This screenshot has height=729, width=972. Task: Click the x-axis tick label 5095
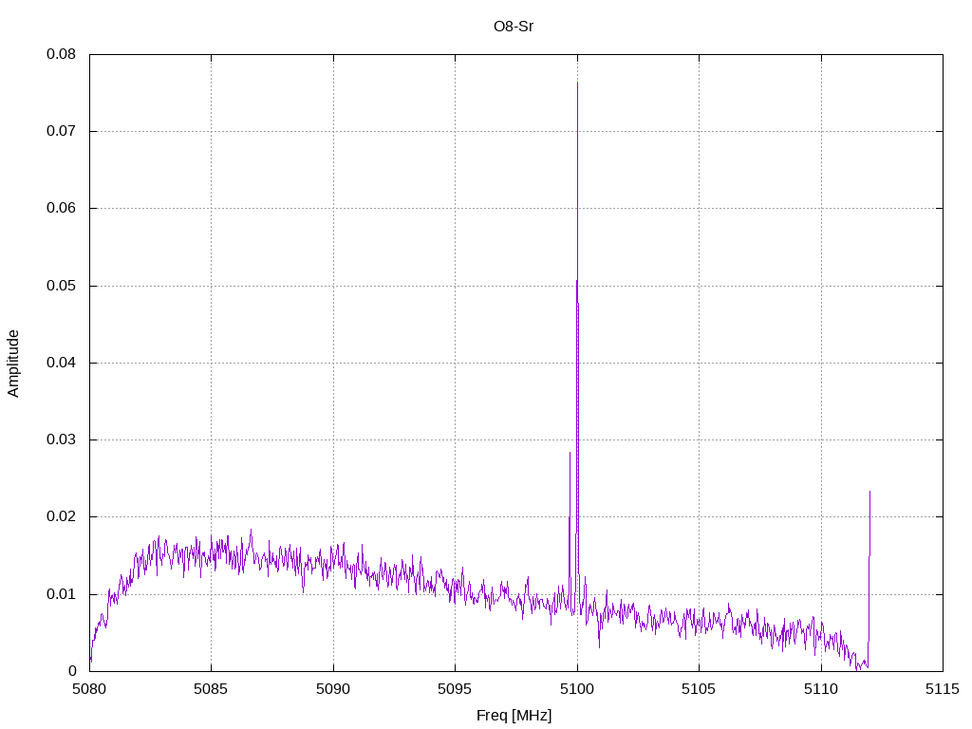click(455, 689)
